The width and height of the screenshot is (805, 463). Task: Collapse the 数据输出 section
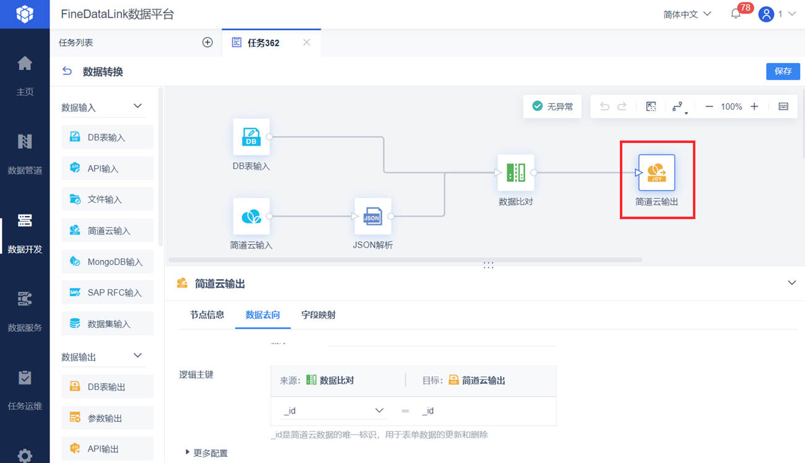pos(138,356)
